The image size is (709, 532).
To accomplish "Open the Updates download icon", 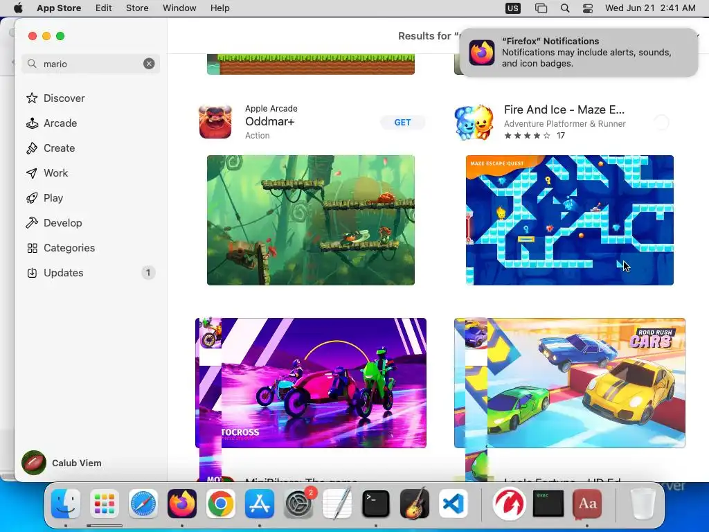I will pos(32,273).
